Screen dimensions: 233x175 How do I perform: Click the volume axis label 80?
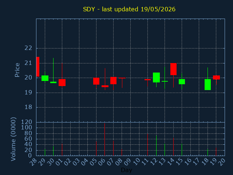click(x=28, y=133)
